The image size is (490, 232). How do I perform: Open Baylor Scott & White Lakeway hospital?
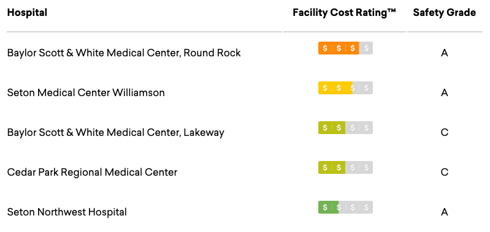[116, 132]
